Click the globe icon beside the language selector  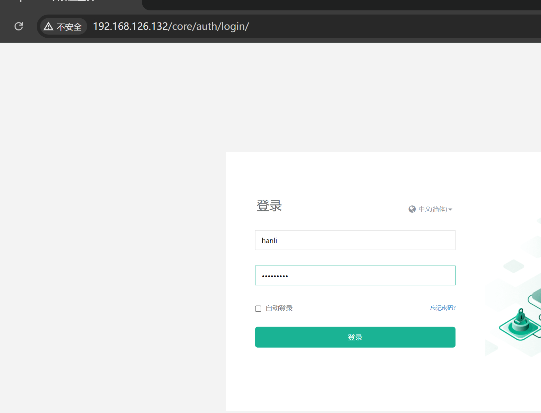(x=412, y=209)
